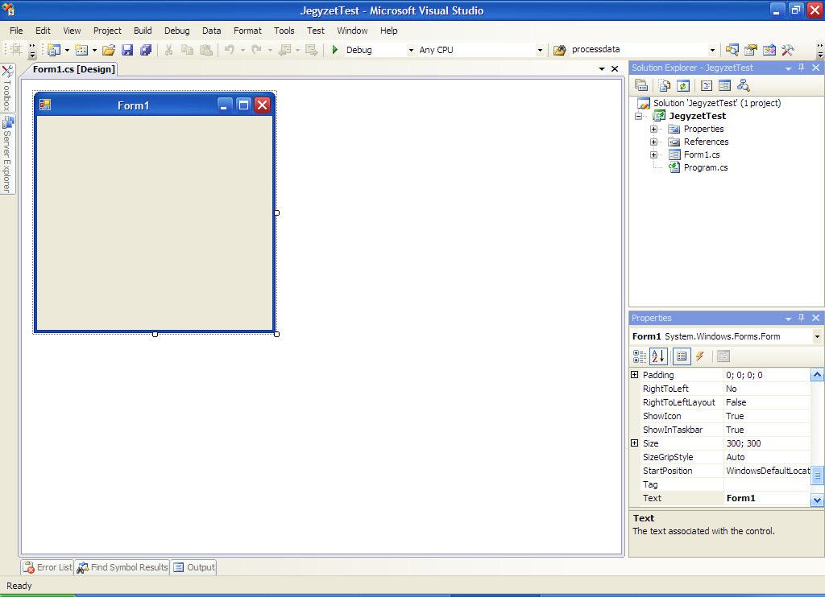Open the Find Symbol Results tab
Viewport: 825px width, 597px height.
pyautogui.click(x=122, y=567)
